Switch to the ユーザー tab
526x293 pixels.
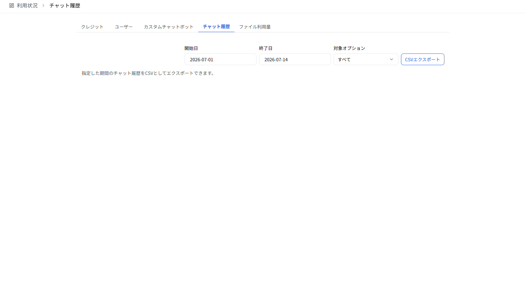pyautogui.click(x=124, y=27)
